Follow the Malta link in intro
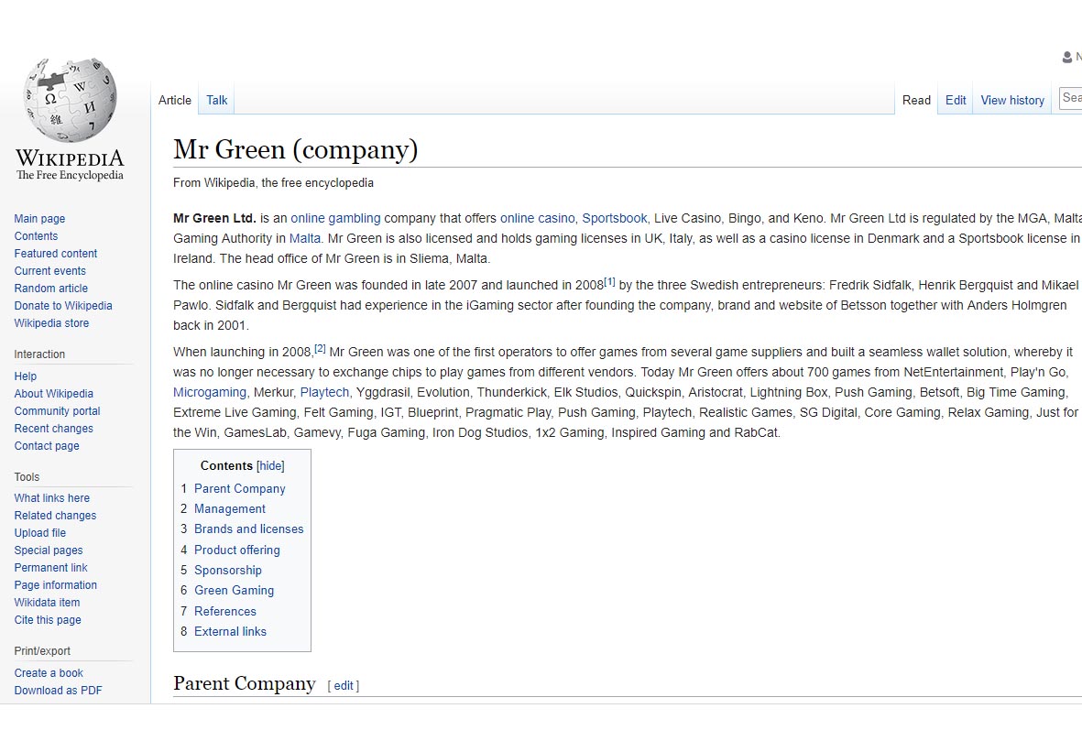The width and height of the screenshot is (1082, 752). point(304,238)
